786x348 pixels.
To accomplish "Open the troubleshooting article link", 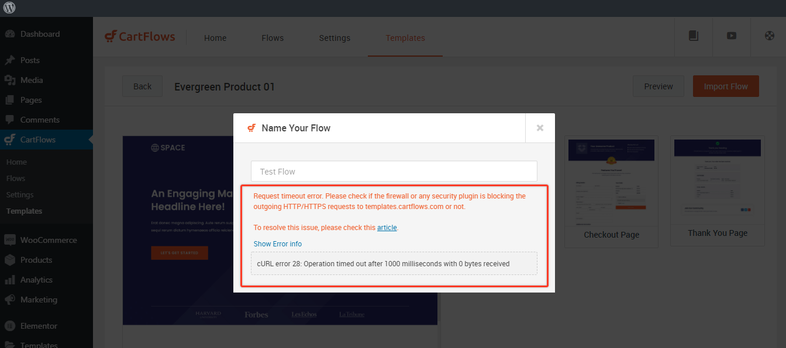I will click(x=387, y=228).
